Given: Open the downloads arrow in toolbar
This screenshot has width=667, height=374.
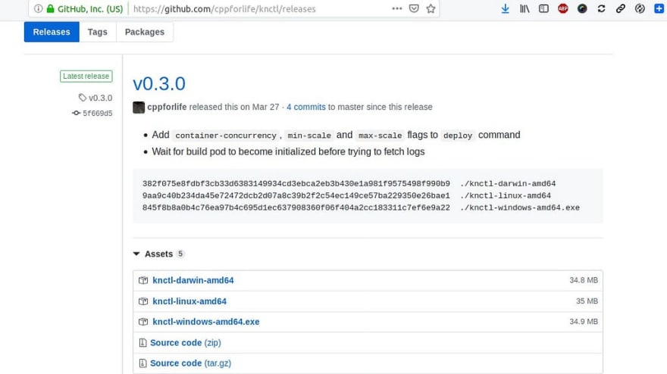Looking at the screenshot, I should (505, 8).
